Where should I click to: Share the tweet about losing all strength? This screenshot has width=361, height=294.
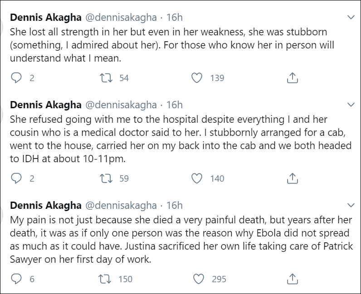[x=293, y=78]
